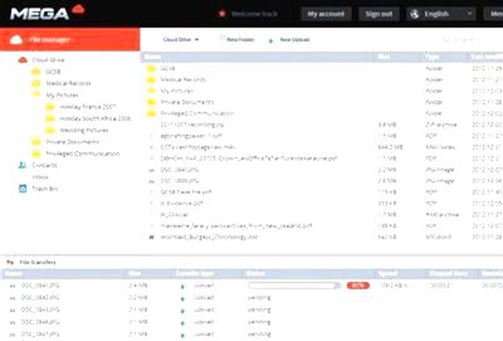Click upload progress bar of DSC_0841.JPG
Screen dimensions: 503x341
(x=295, y=286)
